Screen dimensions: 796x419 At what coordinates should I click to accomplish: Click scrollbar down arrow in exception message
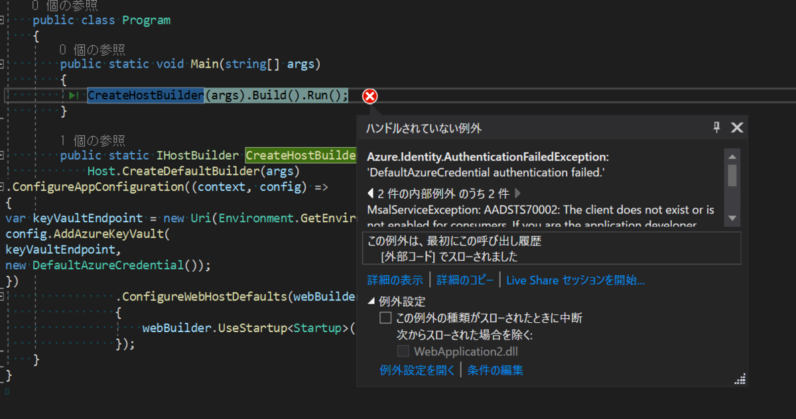click(x=732, y=218)
